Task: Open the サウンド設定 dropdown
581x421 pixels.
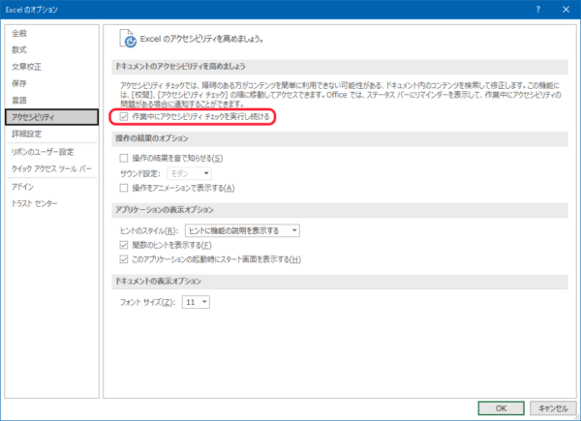Action: point(185,172)
